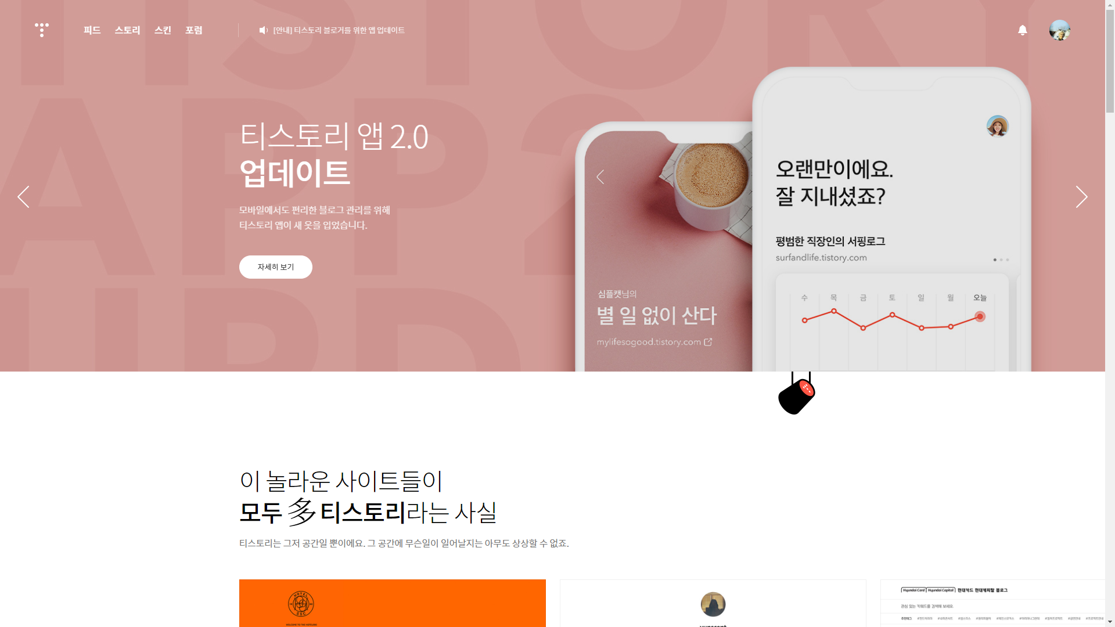Screen dimensions: 1115x627
Task: Click the Tistory dots logo
Action: pos(42,30)
